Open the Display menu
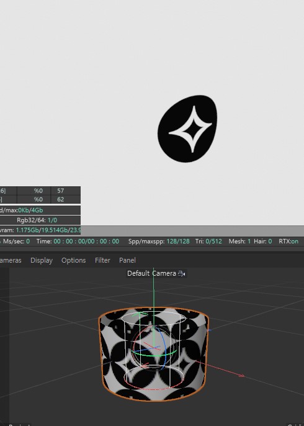 click(42, 260)
